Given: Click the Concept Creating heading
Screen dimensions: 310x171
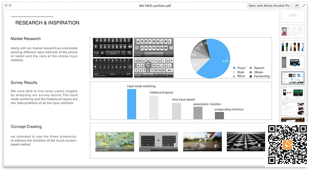Looking at the screenshot, I should click(x=26, y=127).
